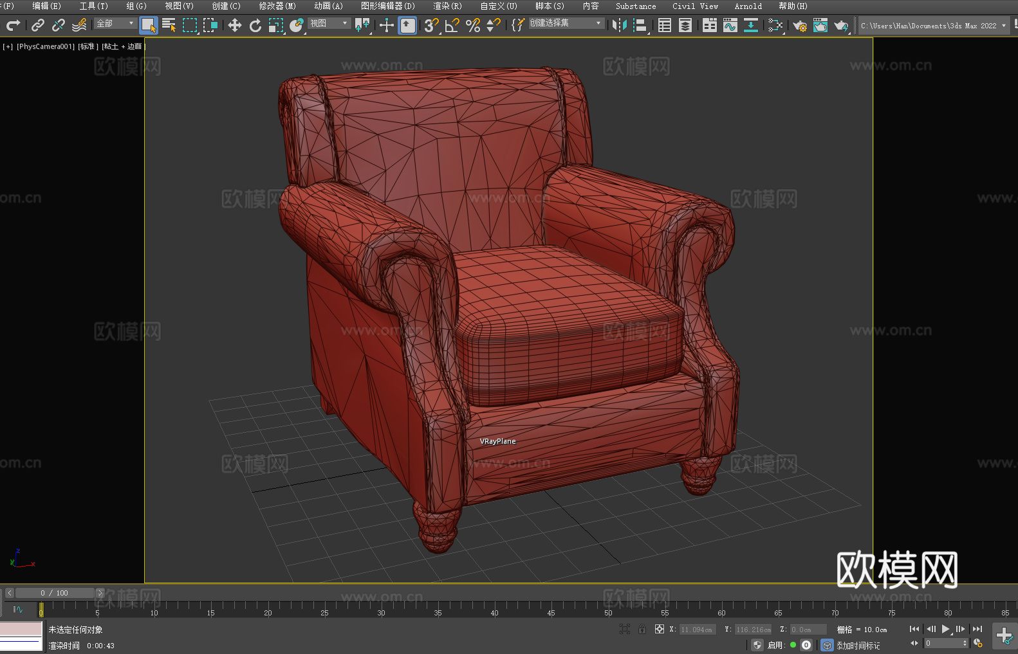Open the 工具(T) menu
This screenshot has height=654, width=1018.
pyautogui.click(x=93, y=6)
